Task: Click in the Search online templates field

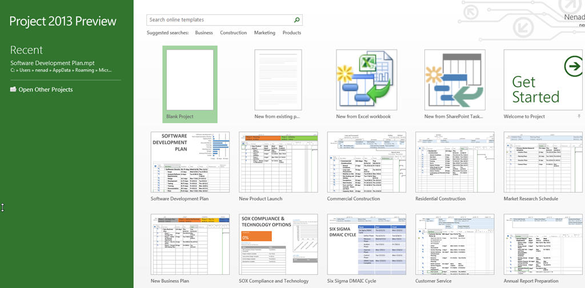Action: coord(220,20)
